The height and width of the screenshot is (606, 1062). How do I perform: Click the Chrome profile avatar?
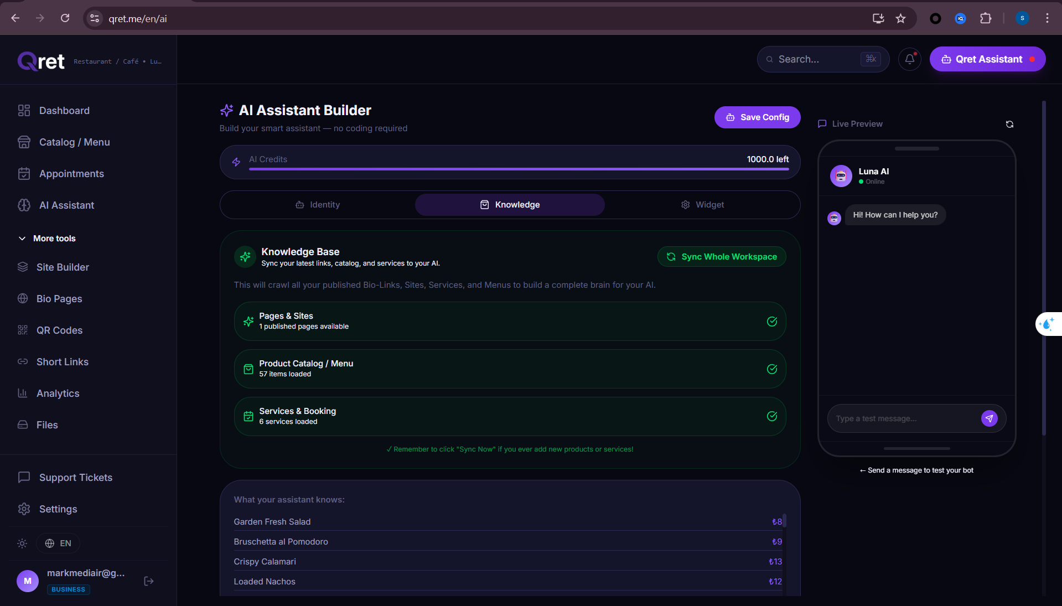(x=1022, y=18)
